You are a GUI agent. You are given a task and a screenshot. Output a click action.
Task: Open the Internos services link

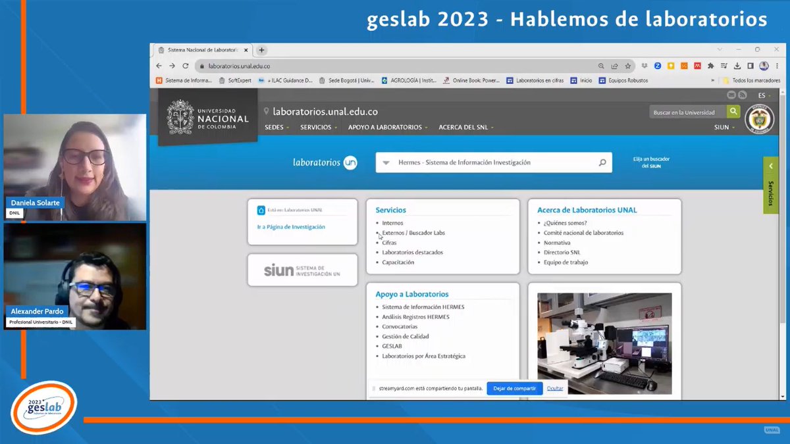pos(392,223)
